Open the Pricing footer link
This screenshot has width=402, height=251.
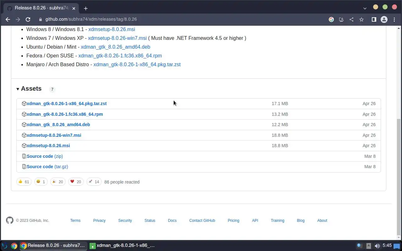(x=233, y=221)
